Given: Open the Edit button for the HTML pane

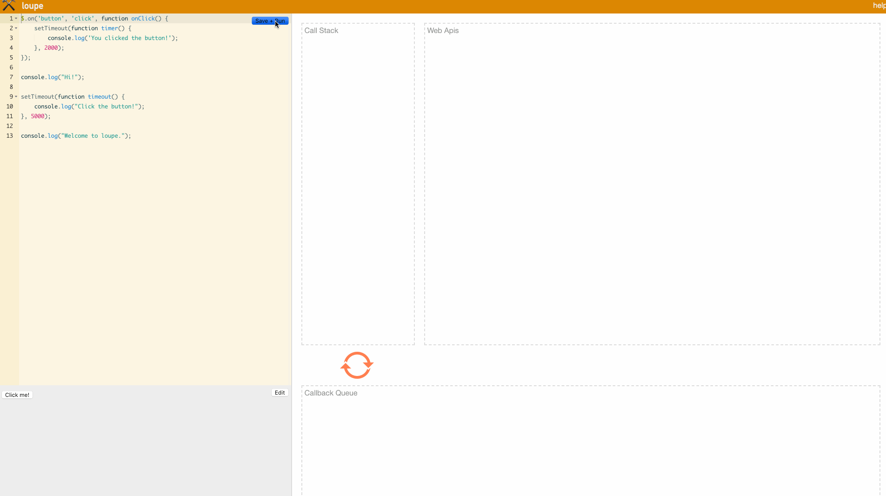Looking at the screenshot, I should pyautogui.click(x=280, y=393).
